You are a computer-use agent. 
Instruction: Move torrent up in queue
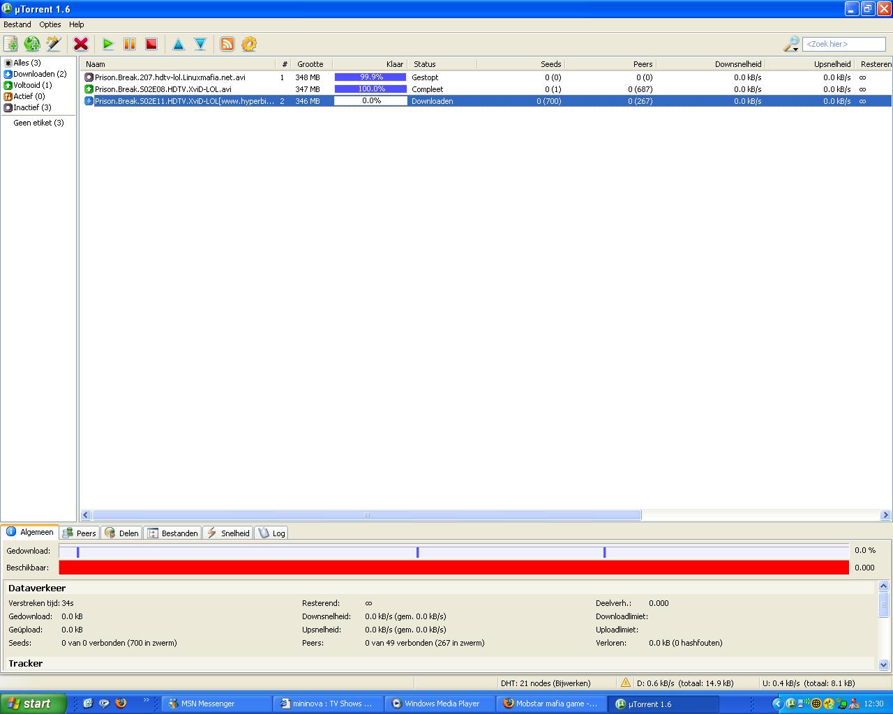click(x=179, y=44)
